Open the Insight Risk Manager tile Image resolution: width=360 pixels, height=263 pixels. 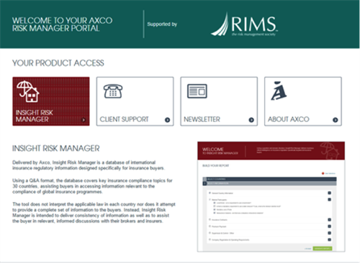[x=51, y=101]
